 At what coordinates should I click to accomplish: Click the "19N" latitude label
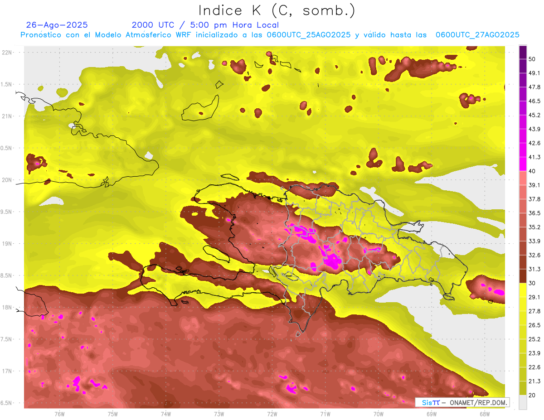8,243
